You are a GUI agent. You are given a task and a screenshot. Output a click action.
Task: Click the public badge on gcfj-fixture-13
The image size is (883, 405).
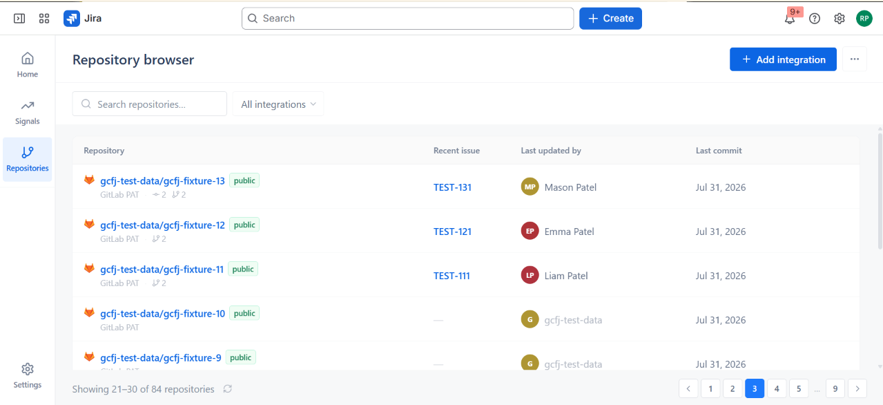point(244,180)
